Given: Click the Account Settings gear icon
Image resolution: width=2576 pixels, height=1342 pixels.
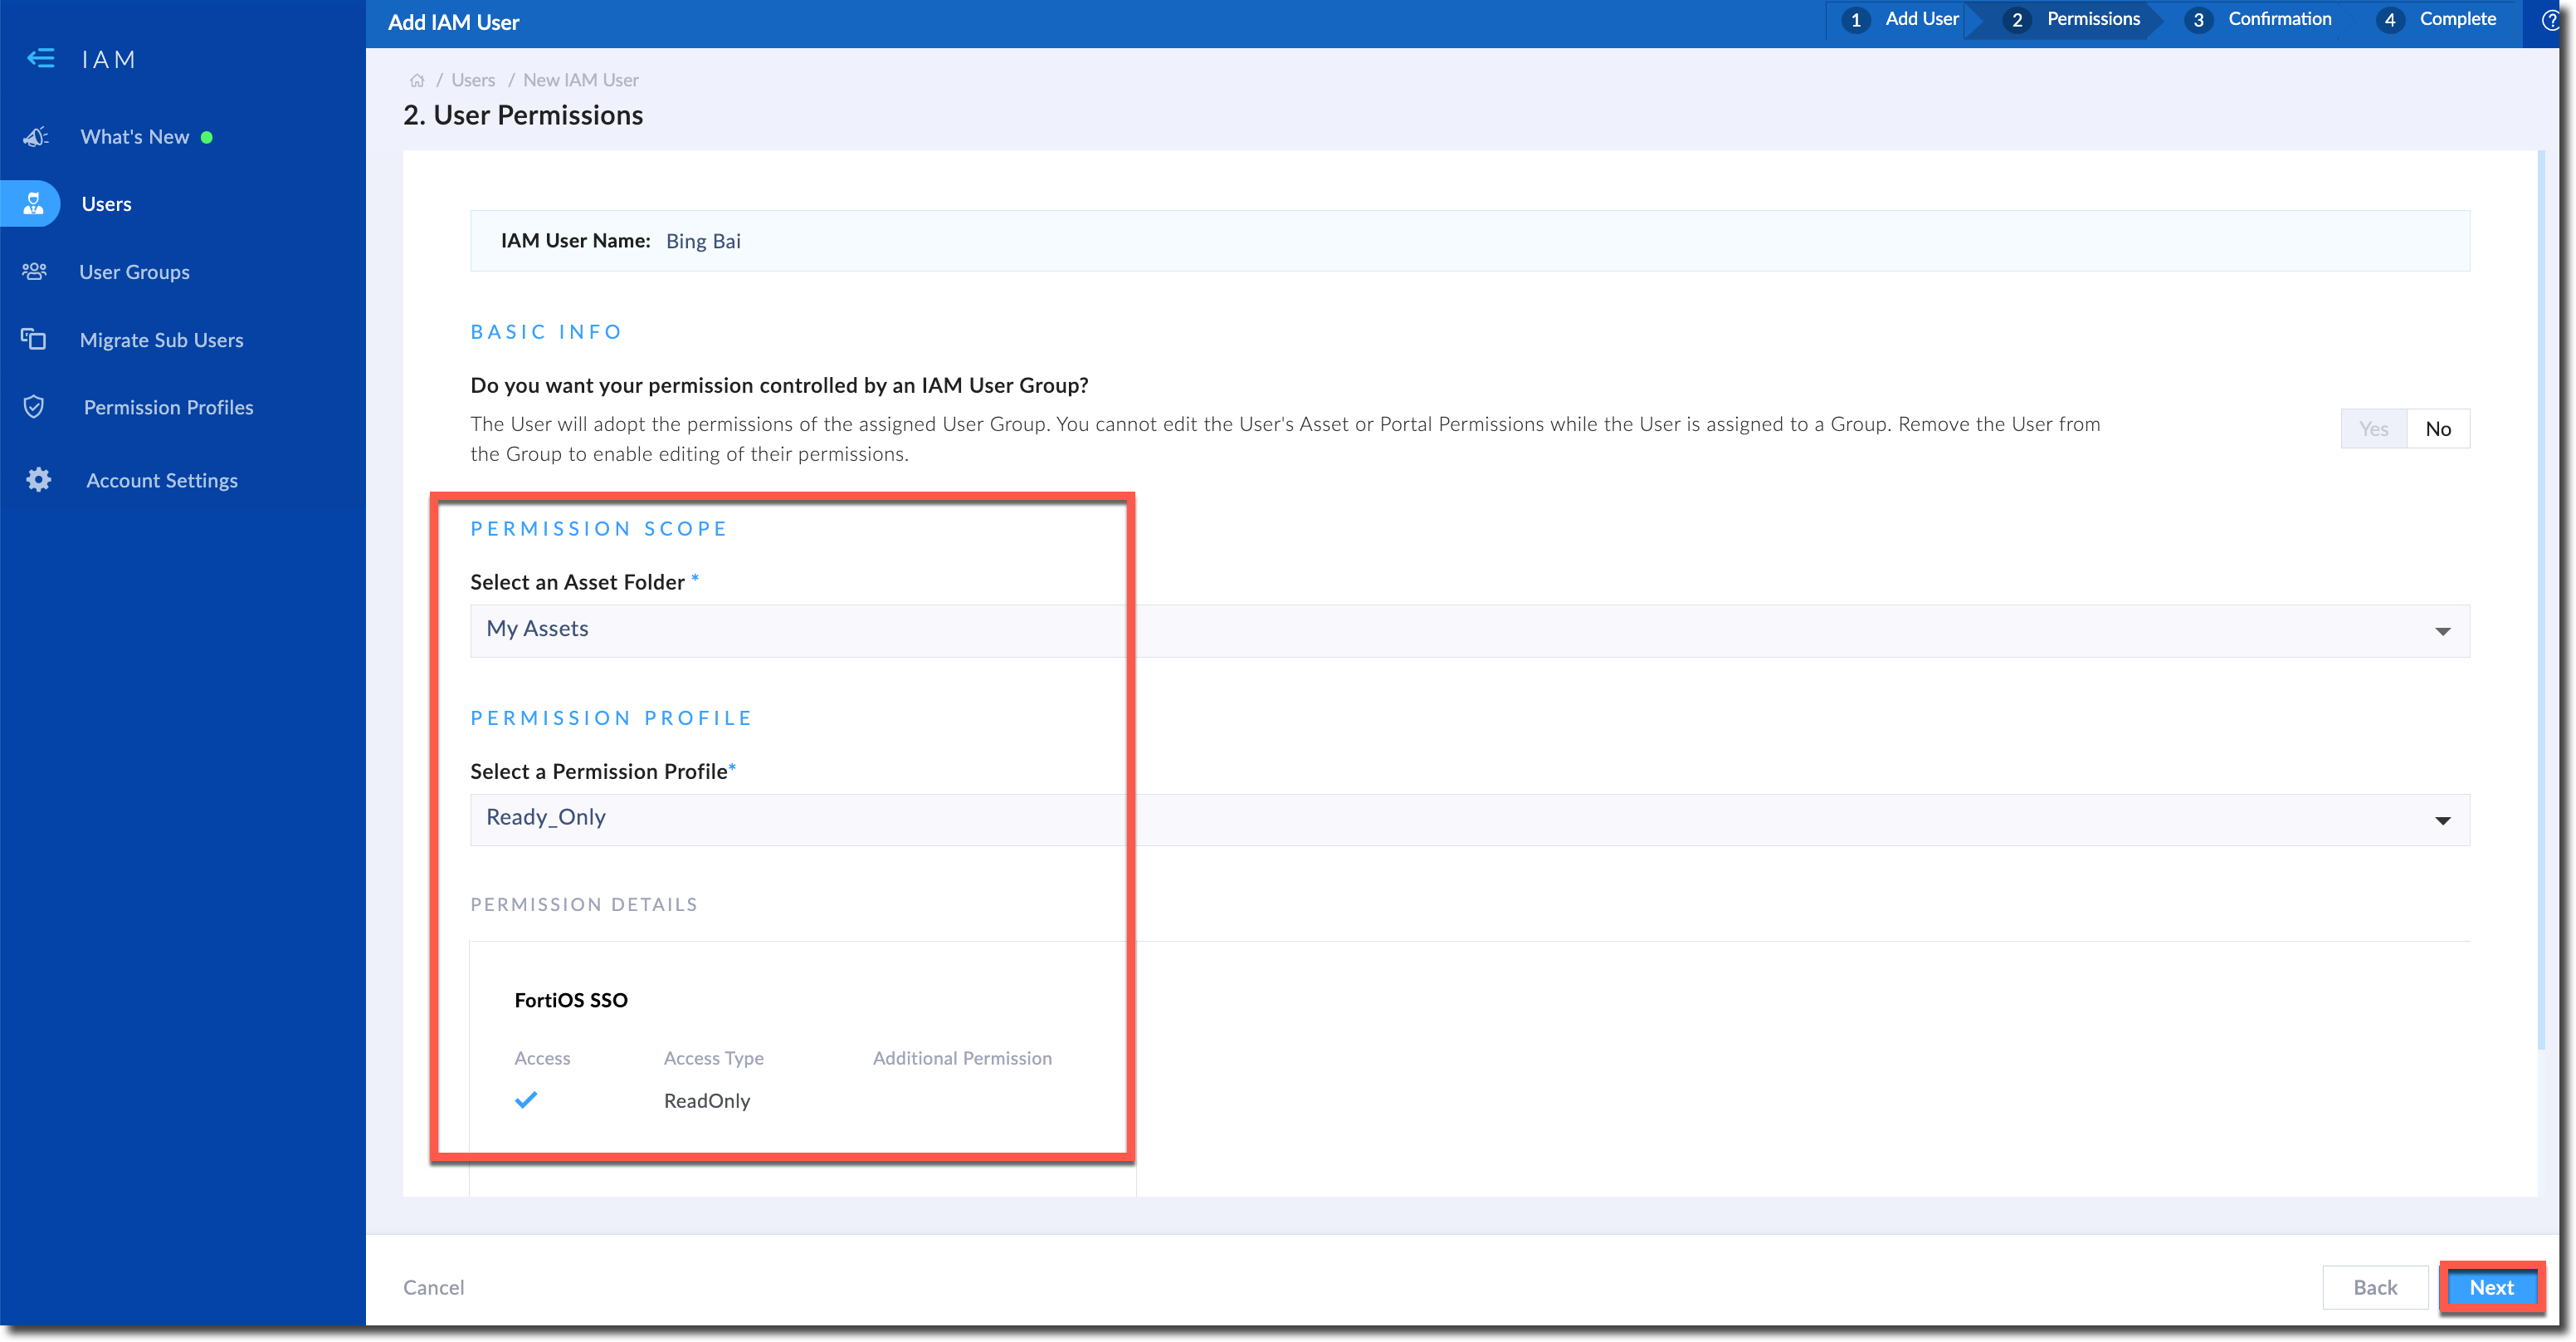Looking at the screenshot, I should click(x=38, y=480).
